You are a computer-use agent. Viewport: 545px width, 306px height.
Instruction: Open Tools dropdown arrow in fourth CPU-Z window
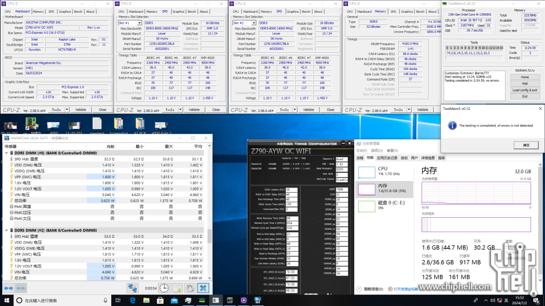tap(409, 109)
